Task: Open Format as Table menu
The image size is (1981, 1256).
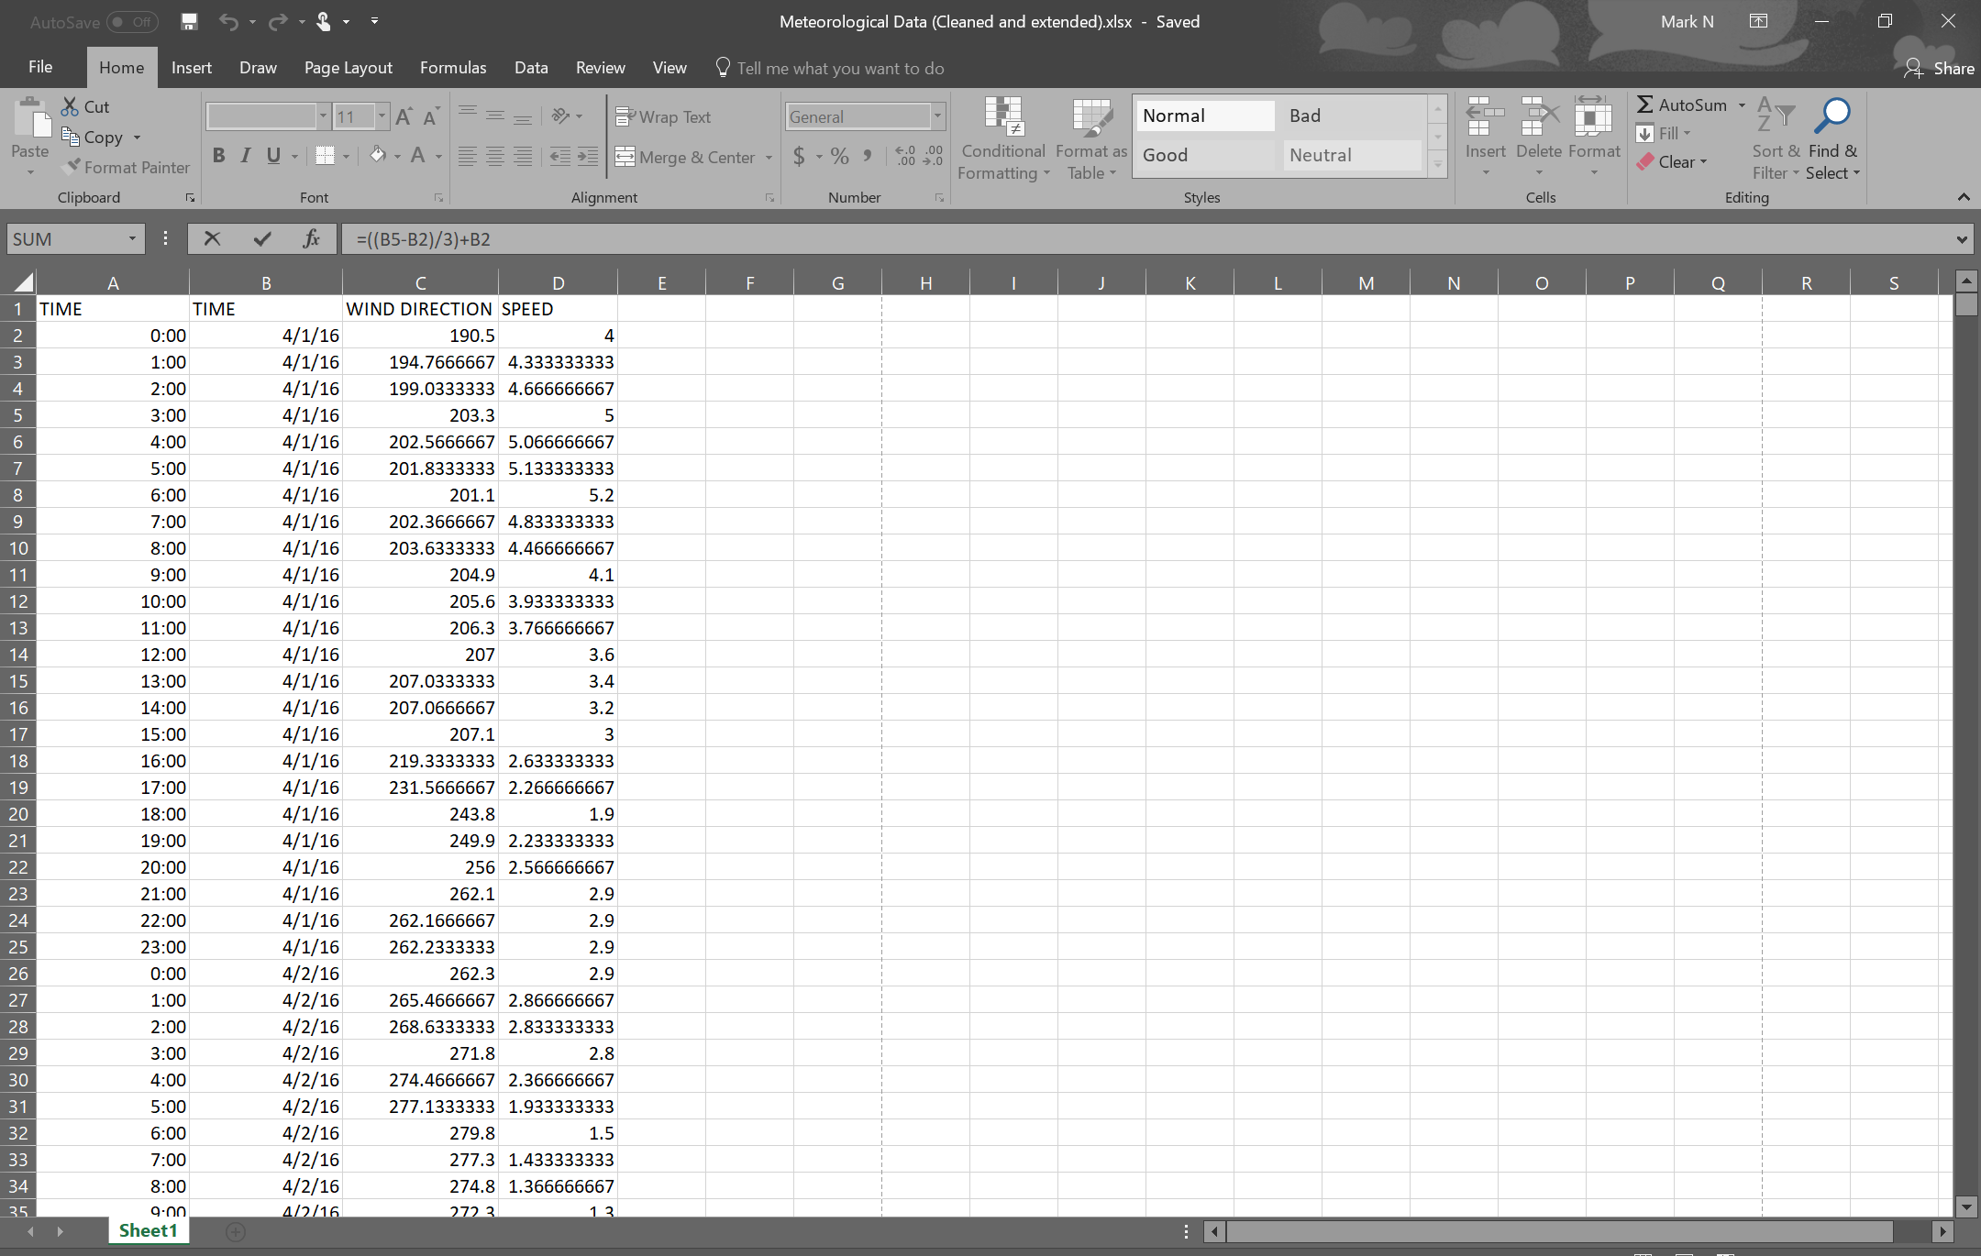Action: click(x=1091, y=138)
